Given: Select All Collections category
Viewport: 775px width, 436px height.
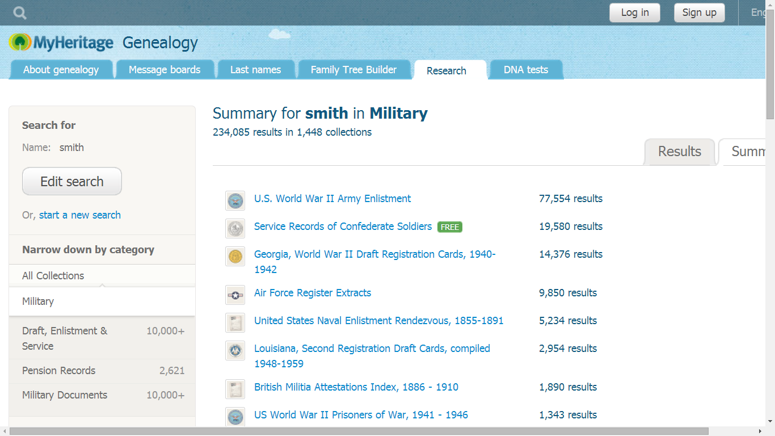Looking at the screenshot, I should pos(102,276).
